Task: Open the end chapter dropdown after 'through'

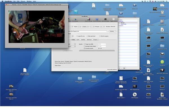Action: pyautogui.click(x=102, y=27)
